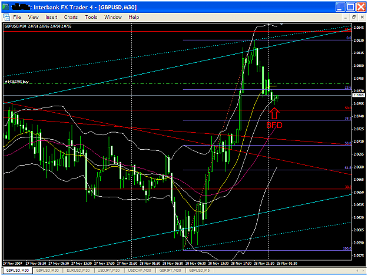The width and height of the screenshot is (368, 276).
Task: Open the Help menu
Action: pyautogui.click(x=134, y=17)
